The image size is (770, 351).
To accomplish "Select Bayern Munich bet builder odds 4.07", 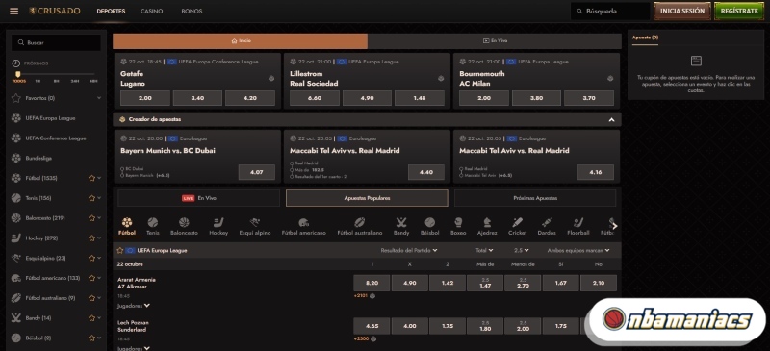I will pyautogui.click(x=256, y=172).
